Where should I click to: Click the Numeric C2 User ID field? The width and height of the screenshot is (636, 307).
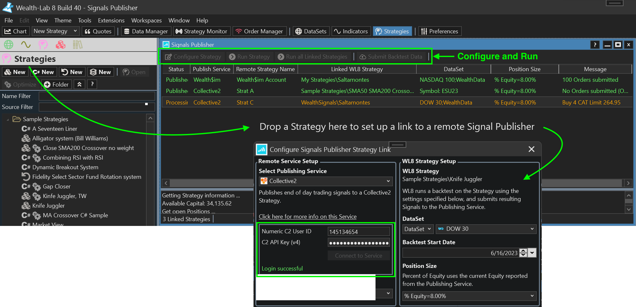pos(358,232)
